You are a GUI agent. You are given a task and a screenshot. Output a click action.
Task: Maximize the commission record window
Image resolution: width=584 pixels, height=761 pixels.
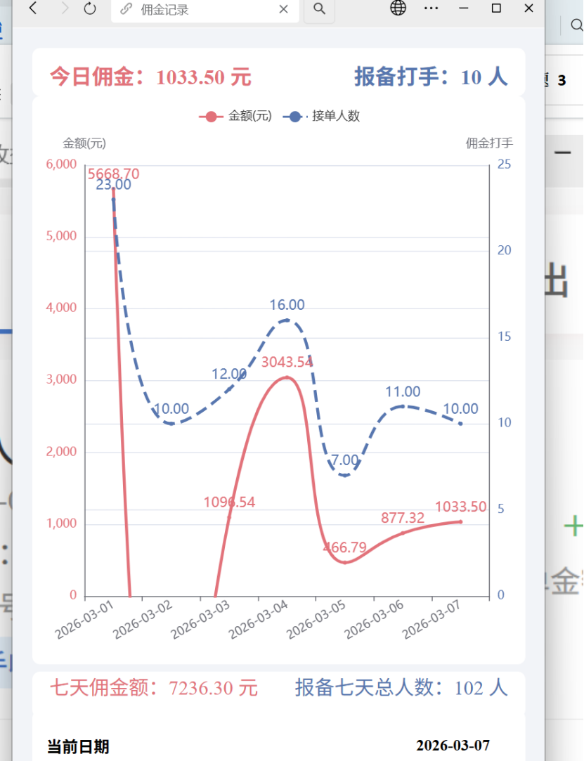click(x=496, y=8)
